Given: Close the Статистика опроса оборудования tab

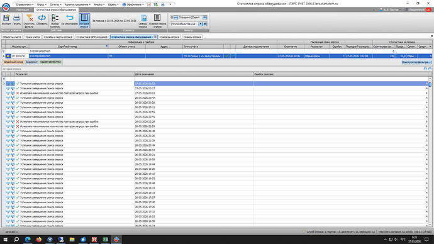Looking at the screenshot, I should point(155,37).
